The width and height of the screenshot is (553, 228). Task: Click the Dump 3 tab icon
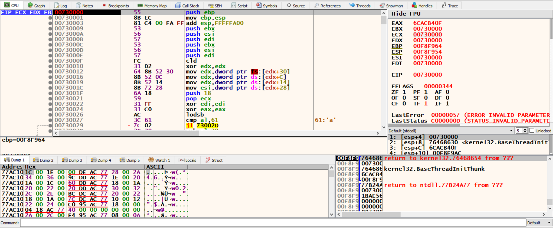coord(65,160)
